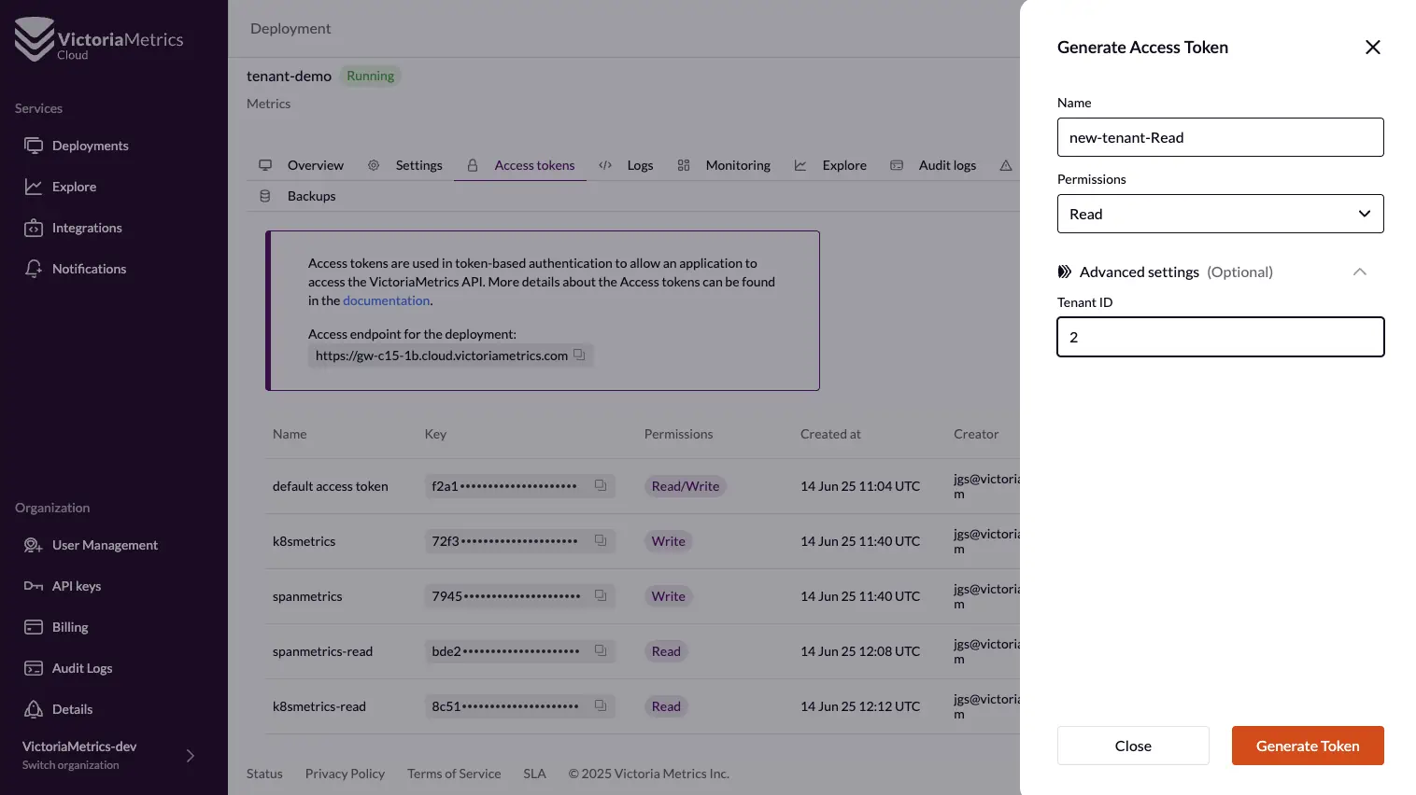
Task: Click the spanmetrics-read row Read badge
Action: (666, 651)
